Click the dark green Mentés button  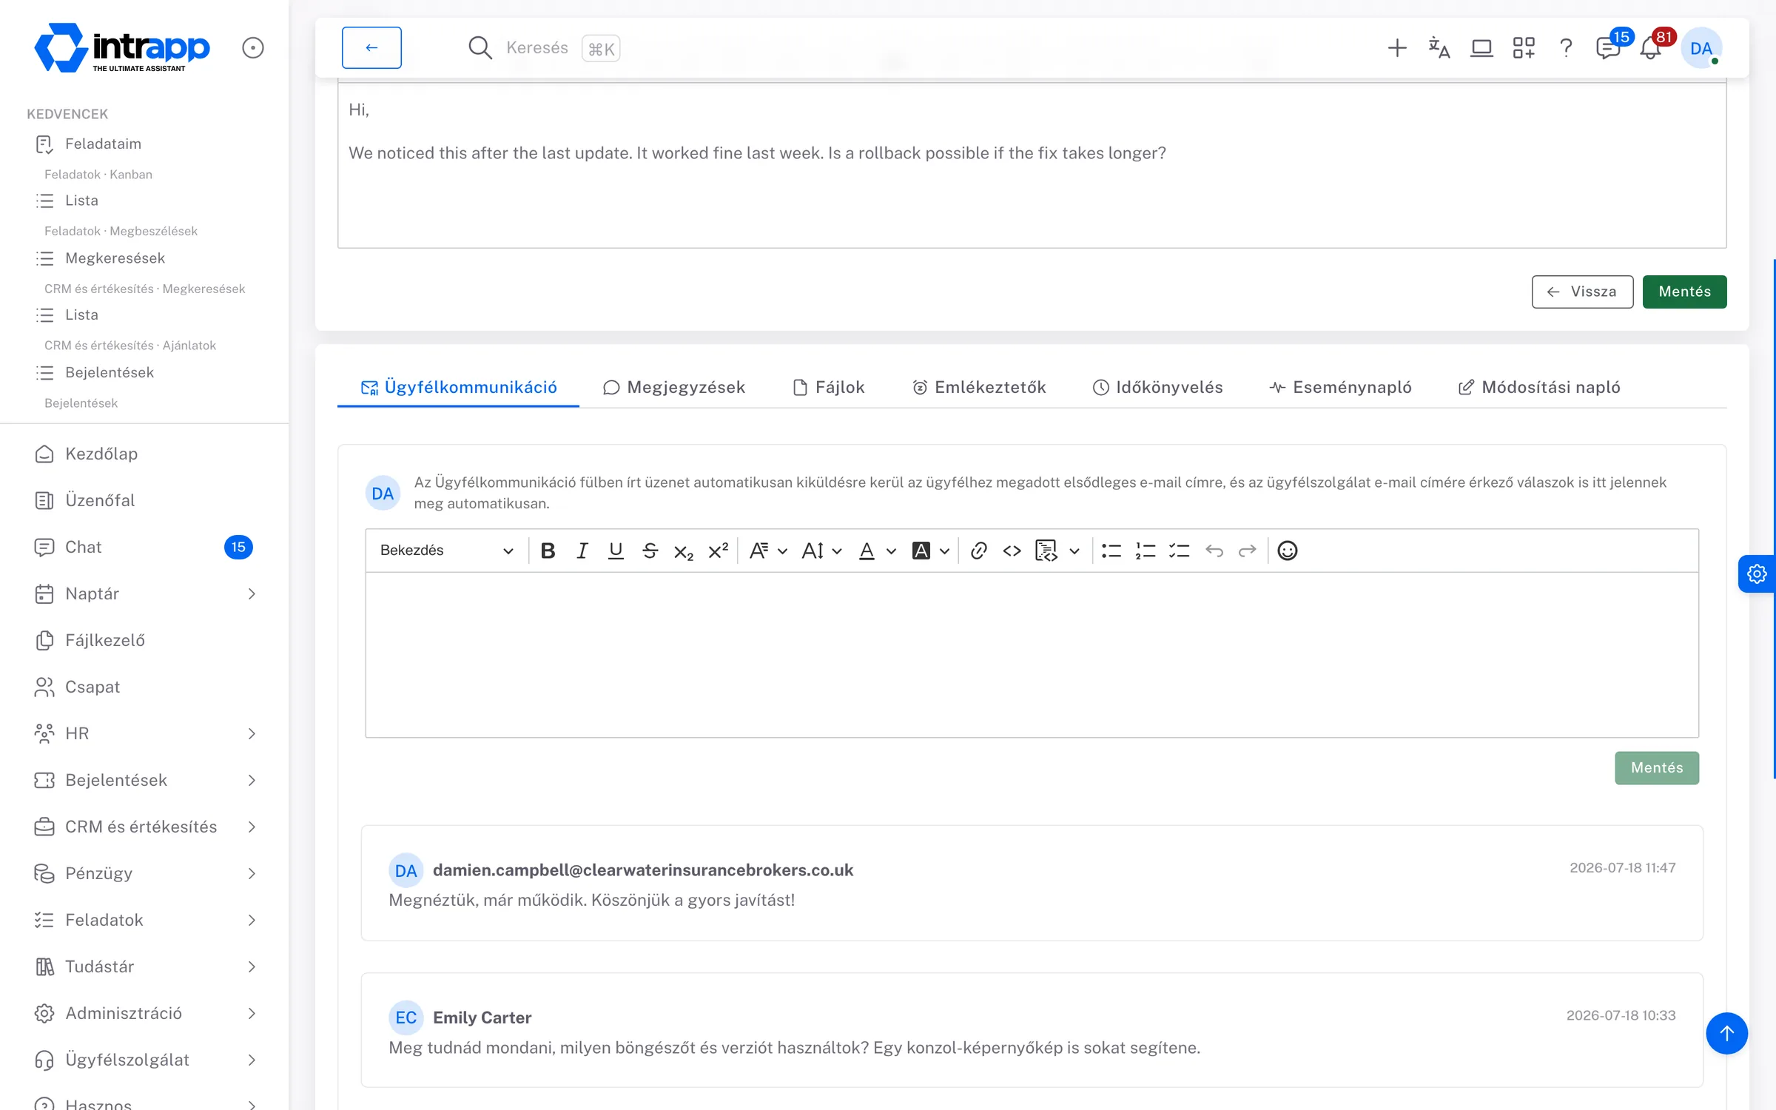click(1684, 292)
